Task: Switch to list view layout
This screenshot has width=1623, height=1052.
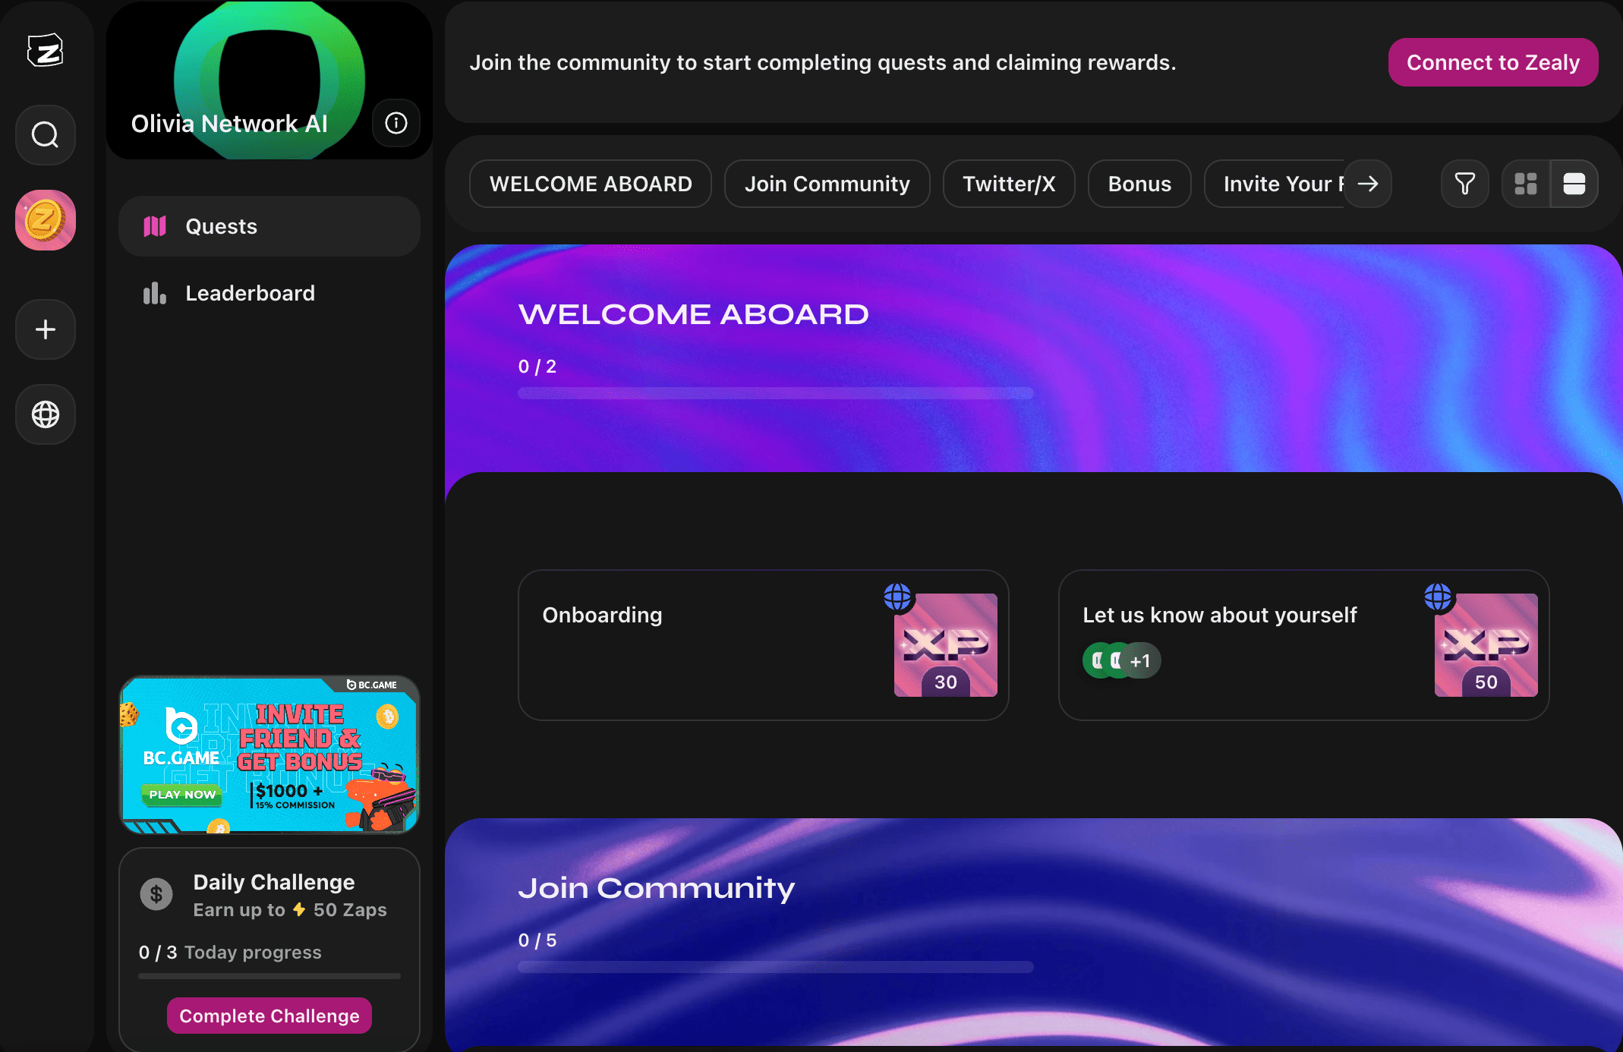Action: [1574, 184]
